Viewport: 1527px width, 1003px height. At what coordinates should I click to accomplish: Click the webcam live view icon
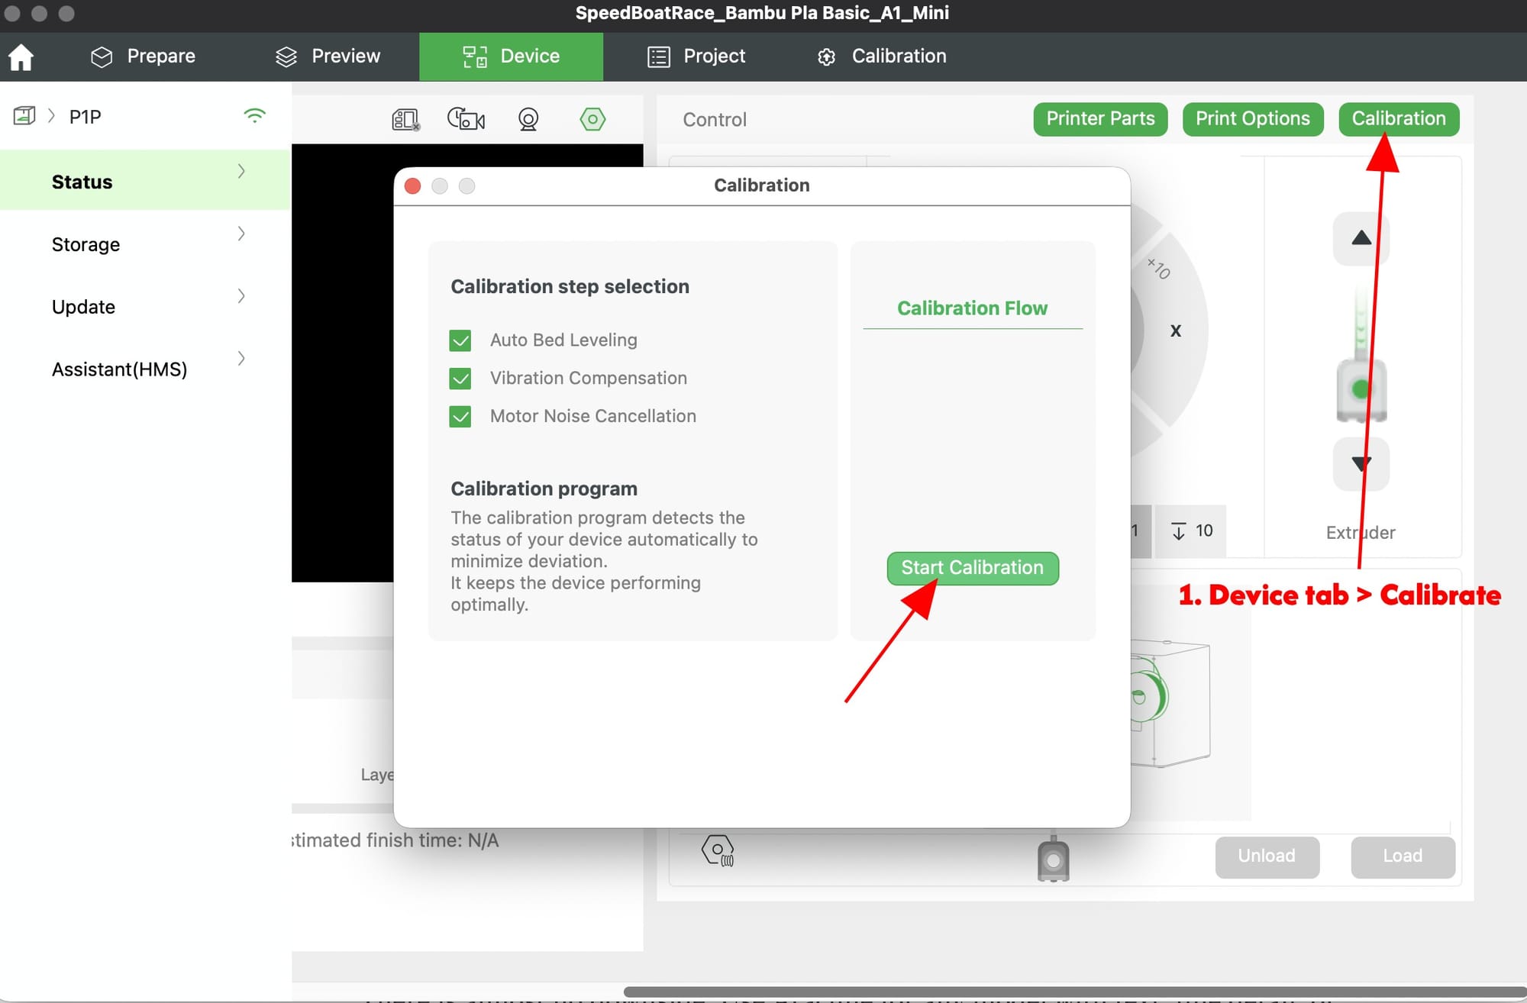(x=528, y=120)
